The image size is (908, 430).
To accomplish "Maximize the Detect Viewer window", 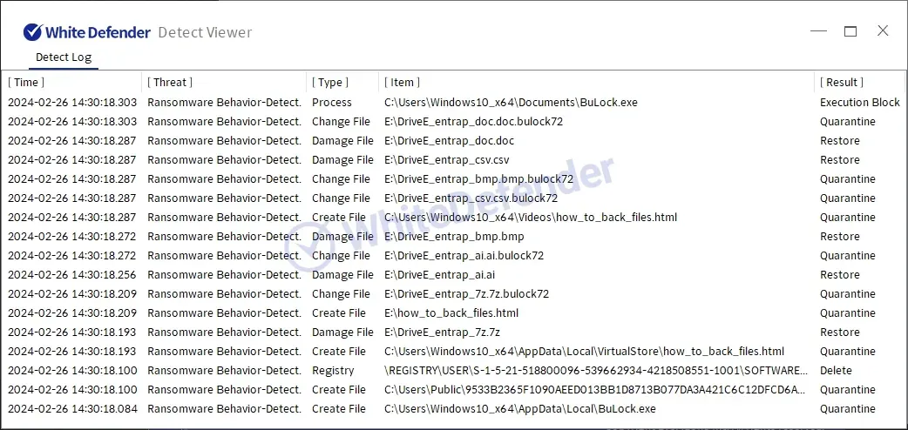I will coord(850,31).
